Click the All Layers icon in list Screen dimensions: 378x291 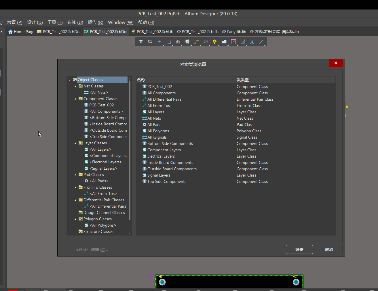(145, 112)
